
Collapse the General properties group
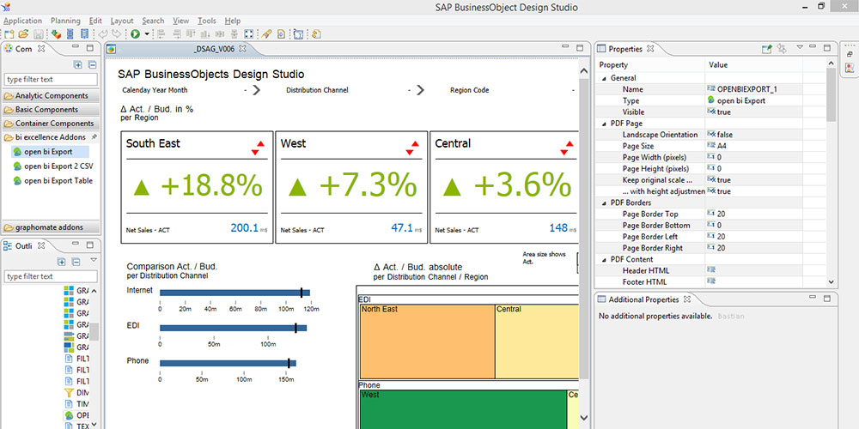(x=603, y=78)
